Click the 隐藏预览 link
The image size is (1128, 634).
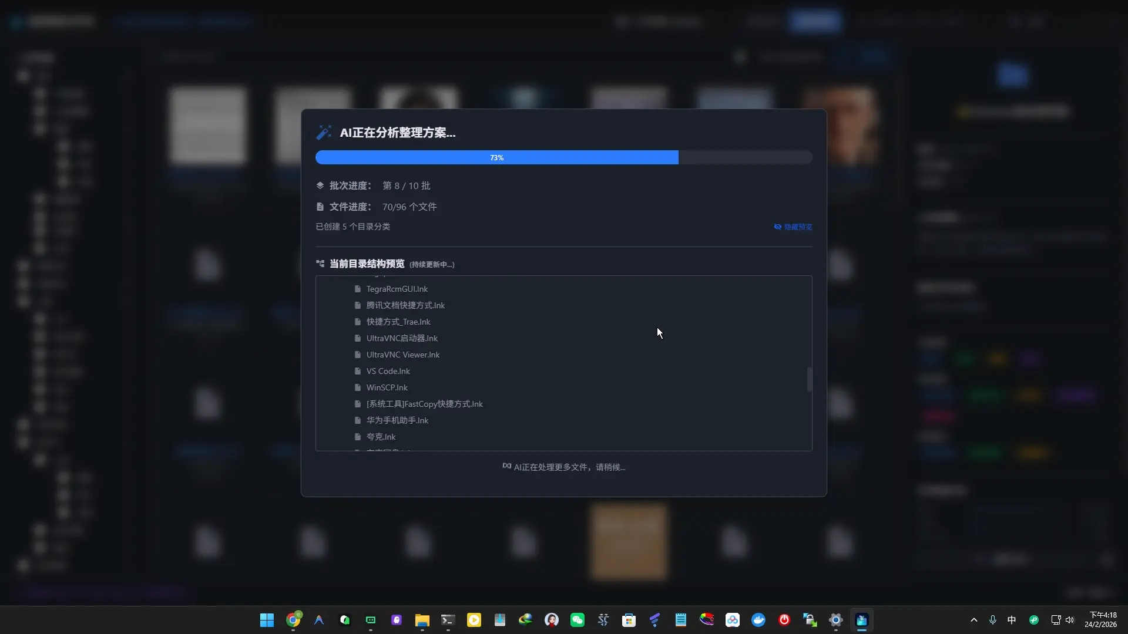pyautogui.click(x=798, y=227)
